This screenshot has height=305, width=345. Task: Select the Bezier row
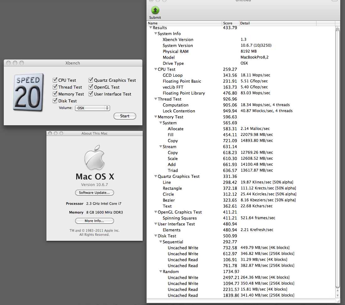[241, 200]
